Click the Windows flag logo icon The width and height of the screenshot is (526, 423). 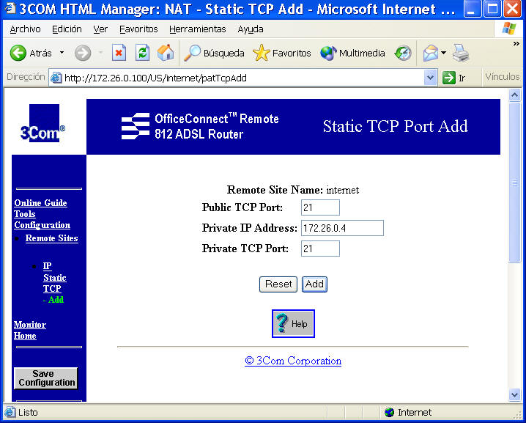[x=509, y=29]
